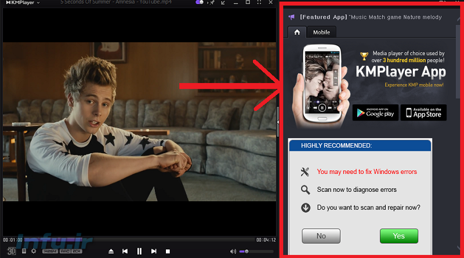Click the No button in the ad
This screenshot has height=258, width=464.
click(x=321, y=236)
